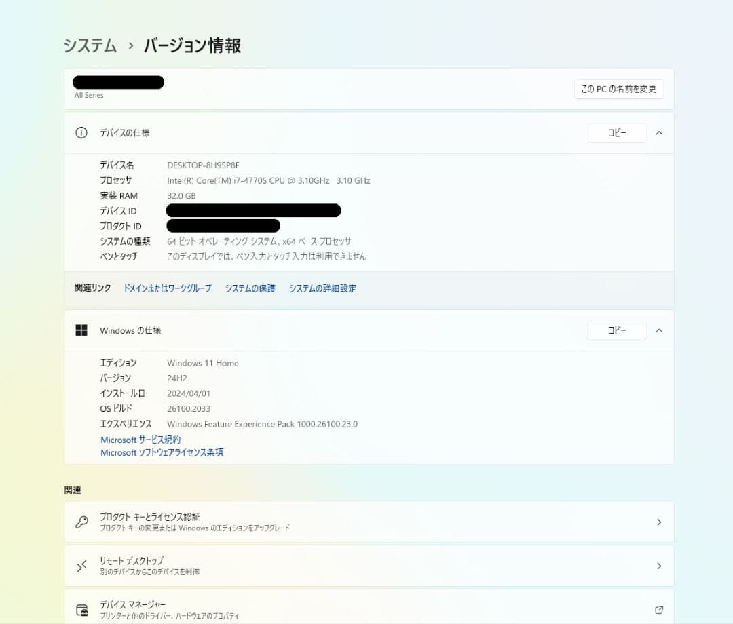Copy the Windows specifications with コピー

pos(617,330)
